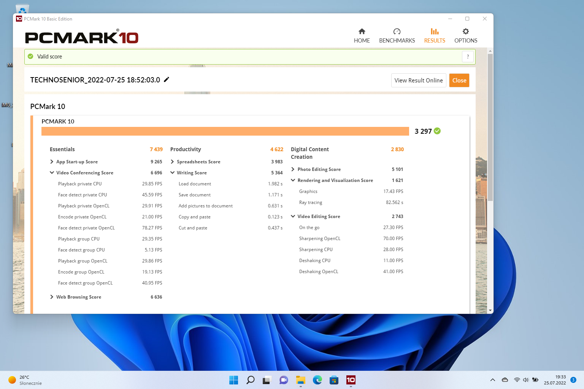Screen dimensions: 584x389
Task: Open the clock showing 19:33
Action: pos(555,380)
